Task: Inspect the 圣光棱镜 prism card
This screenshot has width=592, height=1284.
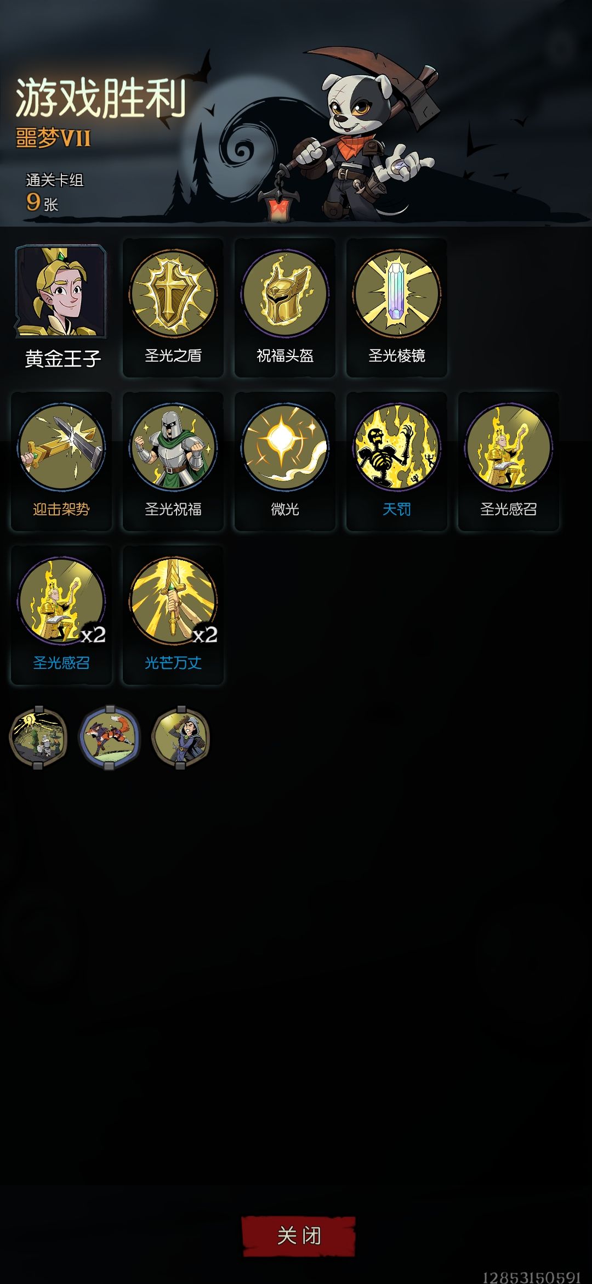Action: [x=397, y=307]
